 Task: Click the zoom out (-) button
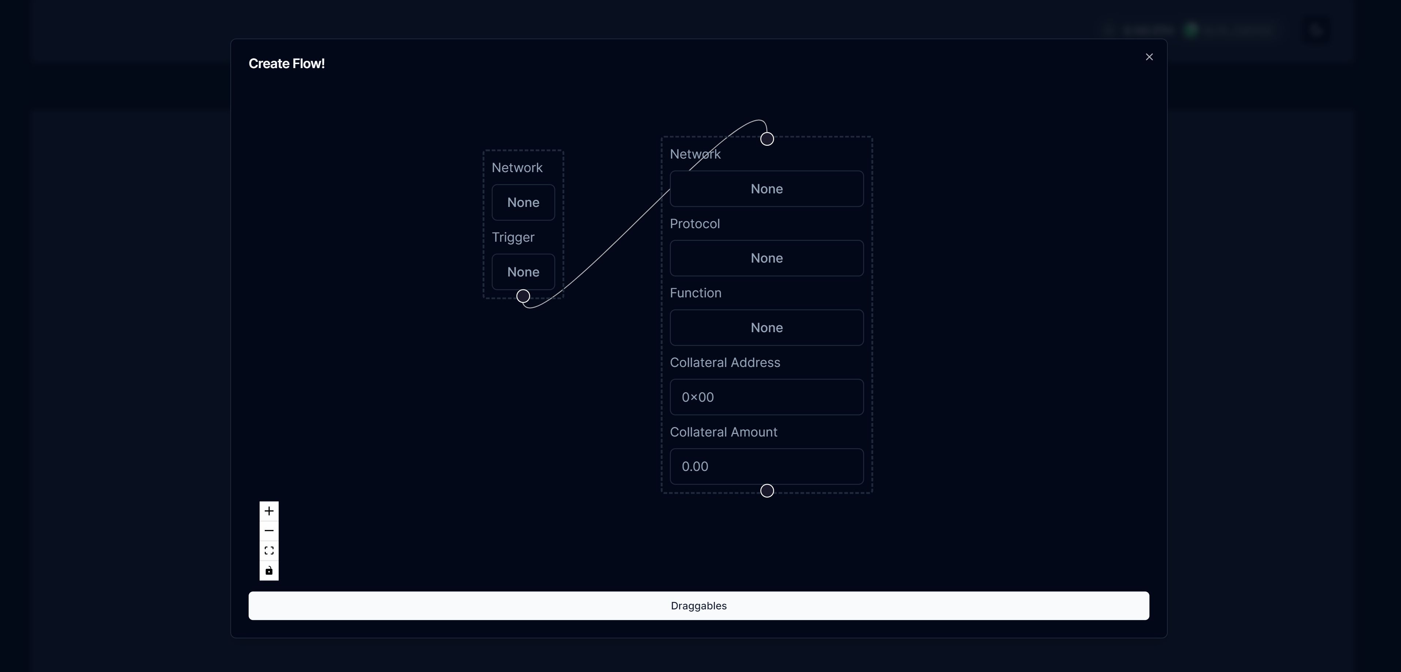coord(268,531)
